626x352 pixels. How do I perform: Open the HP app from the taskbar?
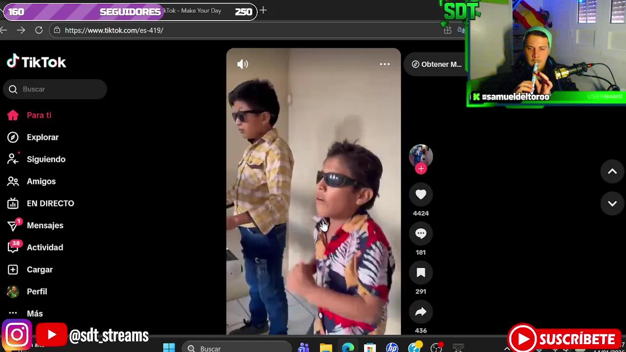click(392, 348)
